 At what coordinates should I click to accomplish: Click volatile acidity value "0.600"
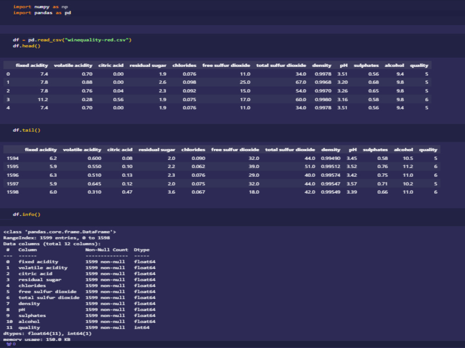tap(94, 158)
